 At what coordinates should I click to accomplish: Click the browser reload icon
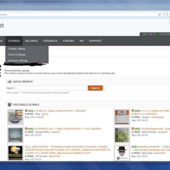[x=159, y=14]
